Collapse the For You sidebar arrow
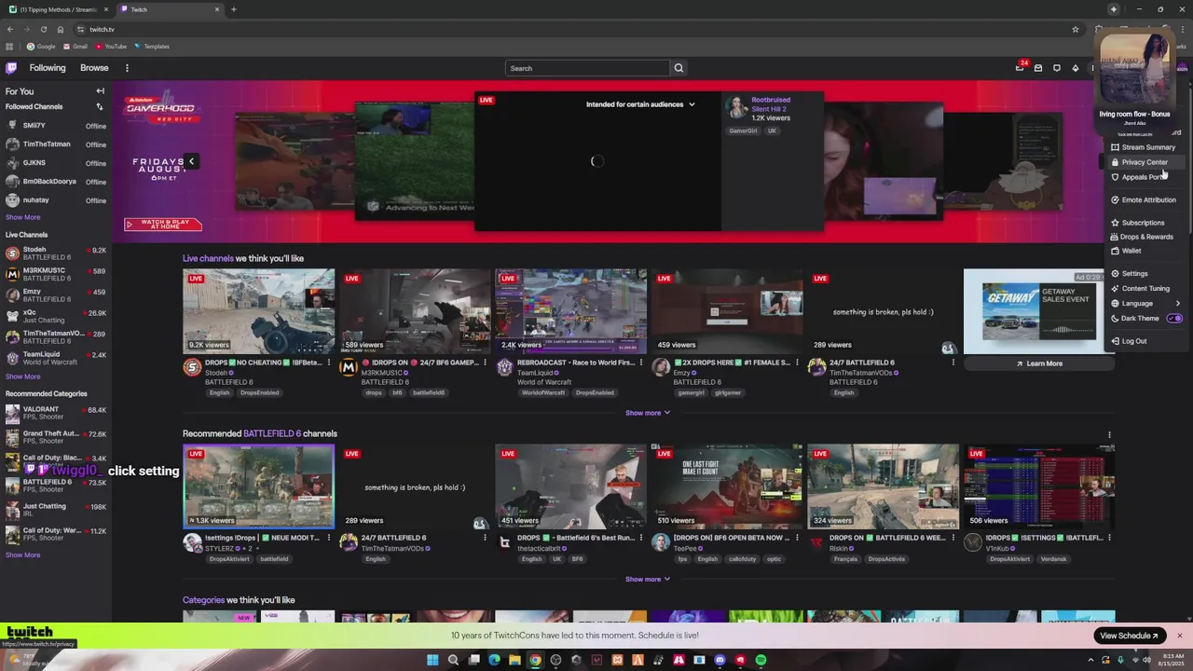1193x671 pixels. coord(100,91)
